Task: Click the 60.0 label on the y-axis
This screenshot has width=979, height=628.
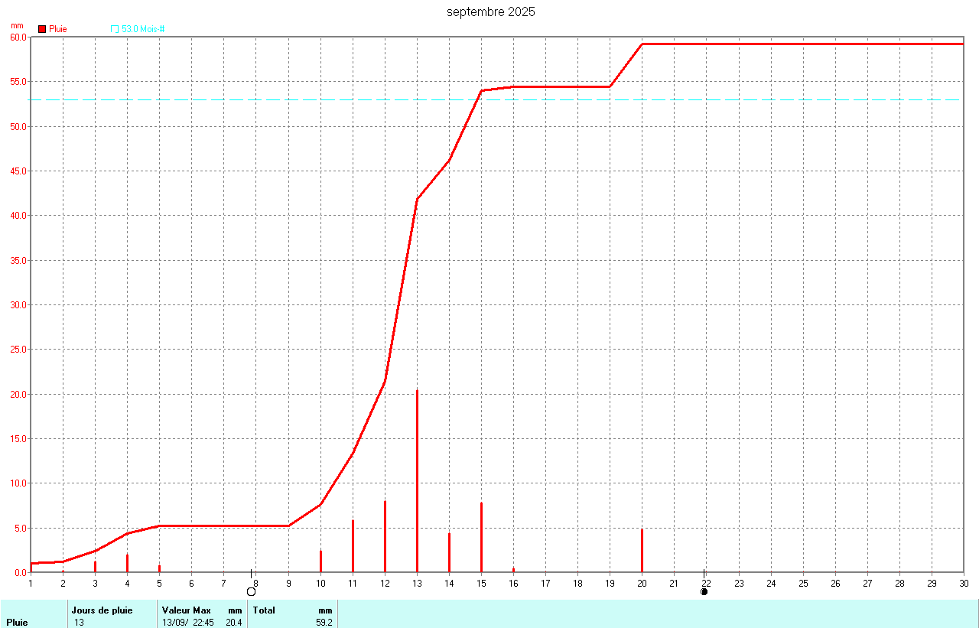Action: pos(18,37)
